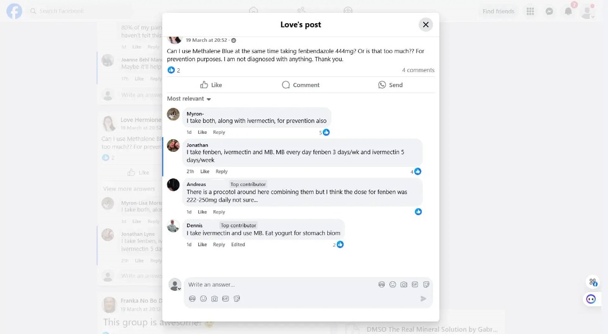View reactions on Jonathan's comment
The height and width of the screenshot is (334, 608).
[x=416, y=171]
